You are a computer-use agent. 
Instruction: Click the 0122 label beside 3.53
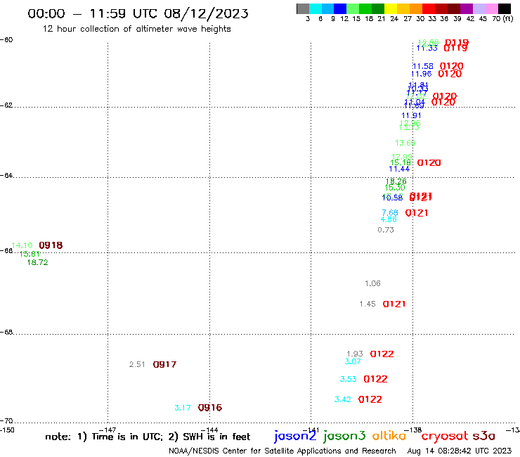pos(376,379)
